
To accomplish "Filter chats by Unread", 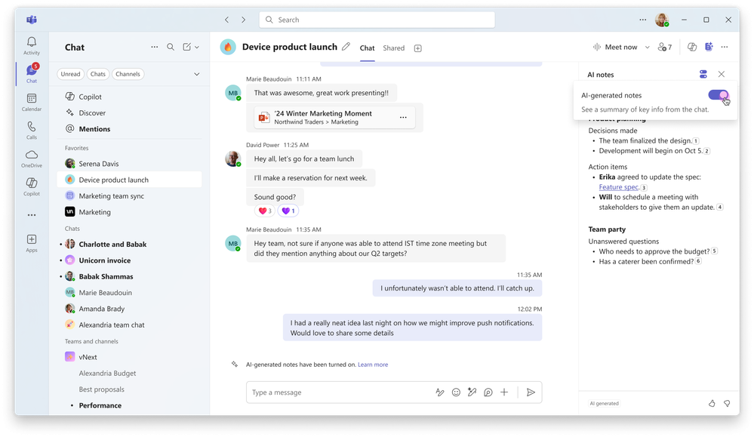I will pos(71,74).
